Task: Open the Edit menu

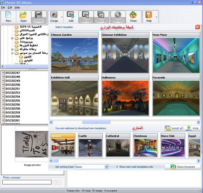Action: click(x=10, y=7)
